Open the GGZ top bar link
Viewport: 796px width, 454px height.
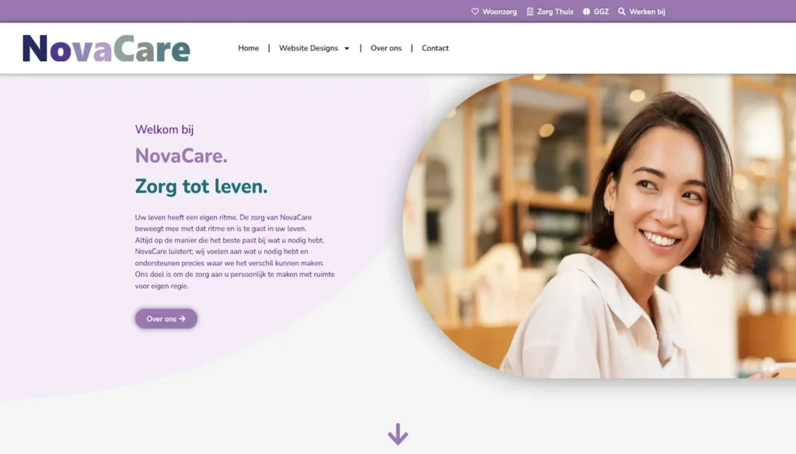601,12
